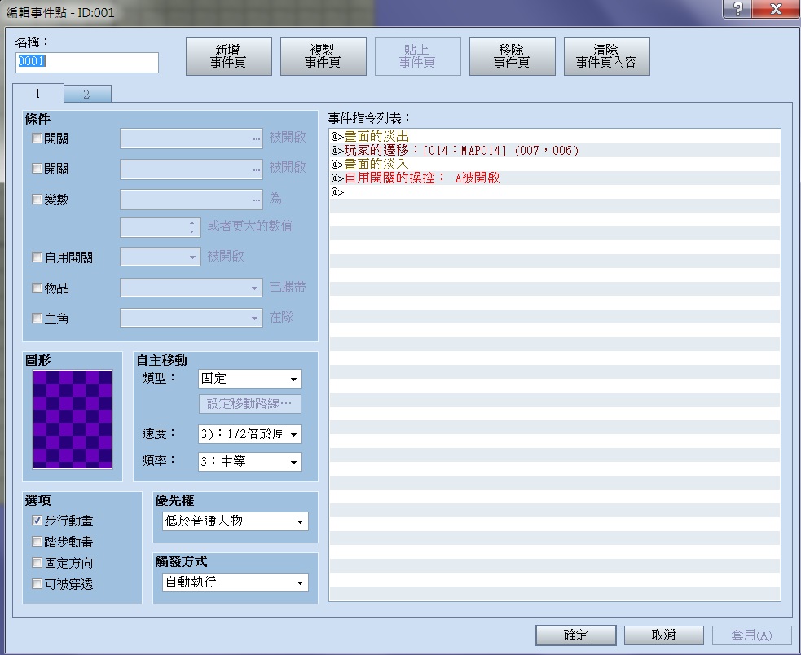Switch to event page tab 2
Image resolution: width=801 pixels, height=655 pixels.
click(x=87, y=94)
